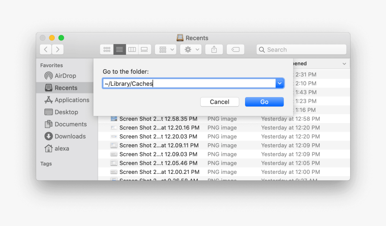Open Documents in the sidebar

[70, 124]
